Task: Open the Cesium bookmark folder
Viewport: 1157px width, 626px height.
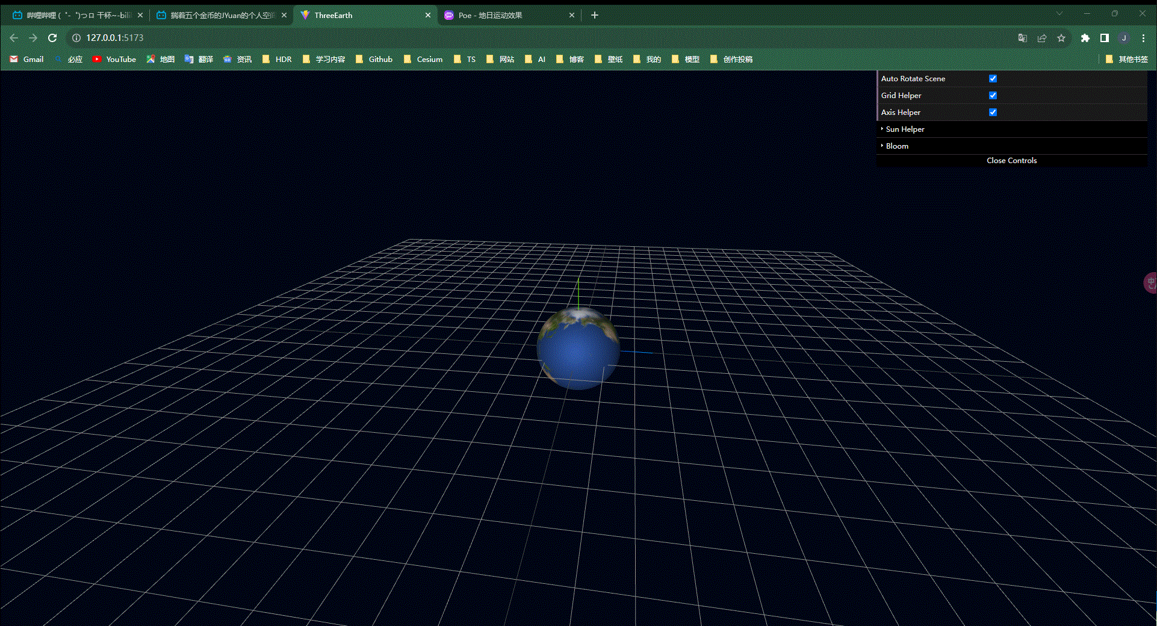Action: (x=423, y=59)
